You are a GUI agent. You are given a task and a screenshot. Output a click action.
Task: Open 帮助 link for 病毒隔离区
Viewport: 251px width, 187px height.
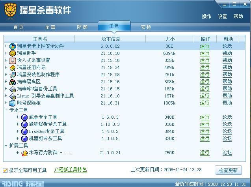click(227, 82)
